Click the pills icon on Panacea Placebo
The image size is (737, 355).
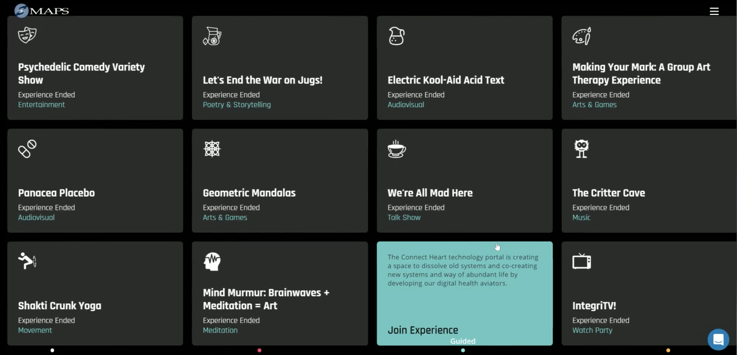click(27, 149)
